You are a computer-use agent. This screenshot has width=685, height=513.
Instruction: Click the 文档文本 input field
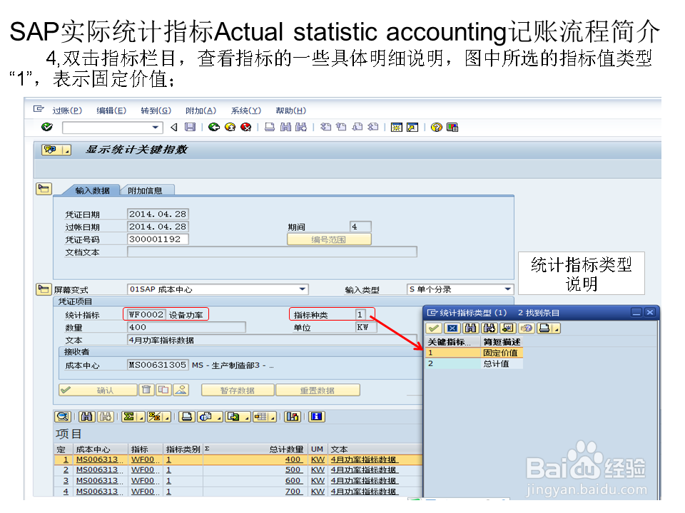point(272,252)
